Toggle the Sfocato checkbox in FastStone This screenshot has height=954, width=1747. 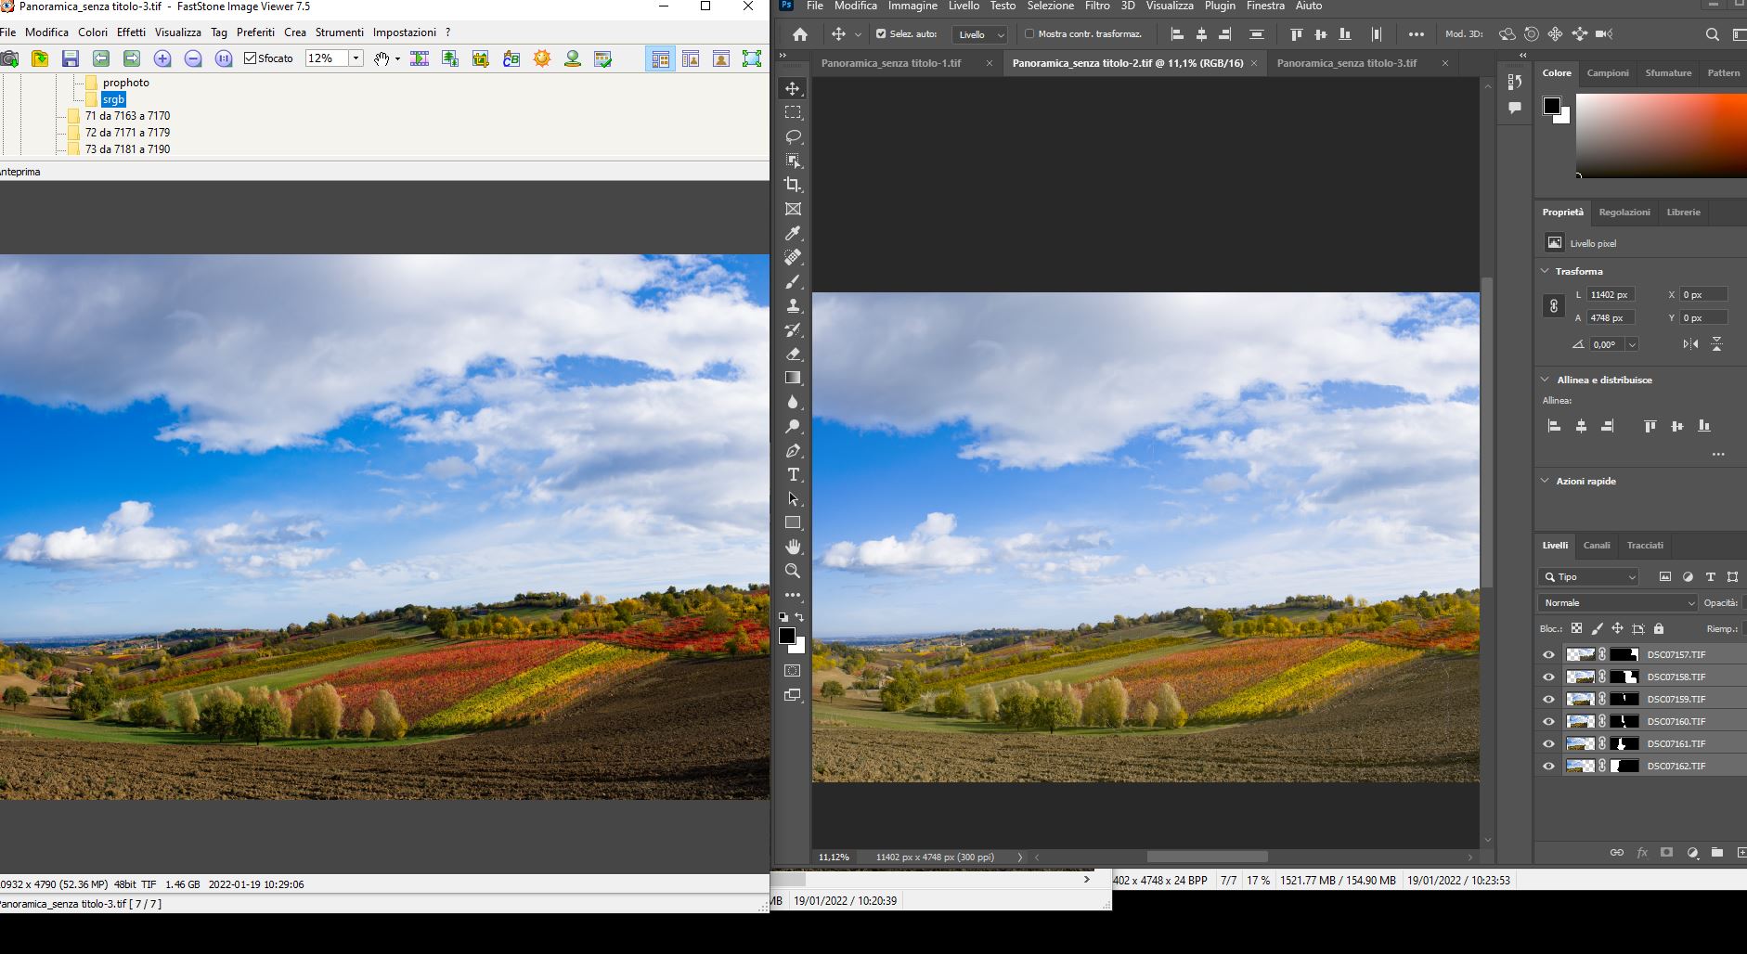click(252, 58)
